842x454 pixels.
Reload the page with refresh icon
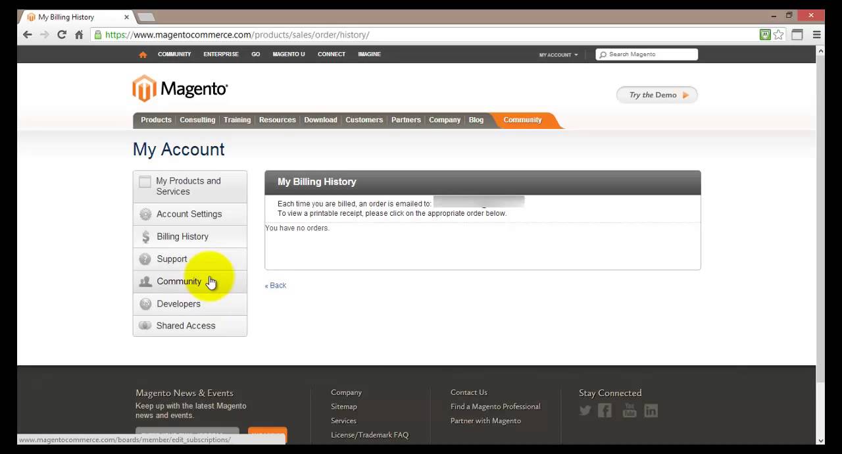pyautogui.click(x=62, y=35)
